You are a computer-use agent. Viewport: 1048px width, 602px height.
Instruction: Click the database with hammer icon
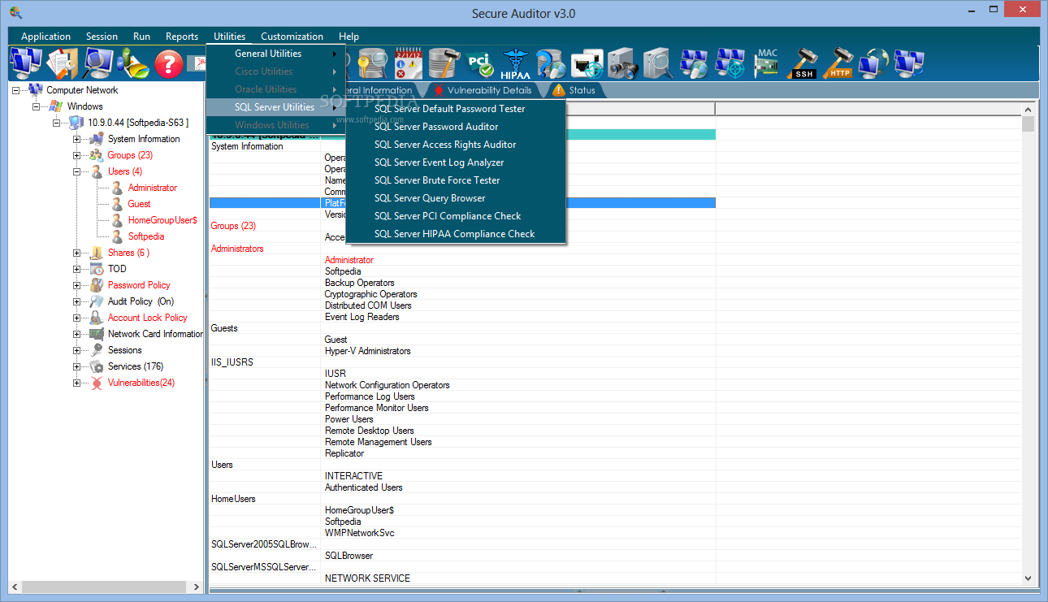point(444,63)
